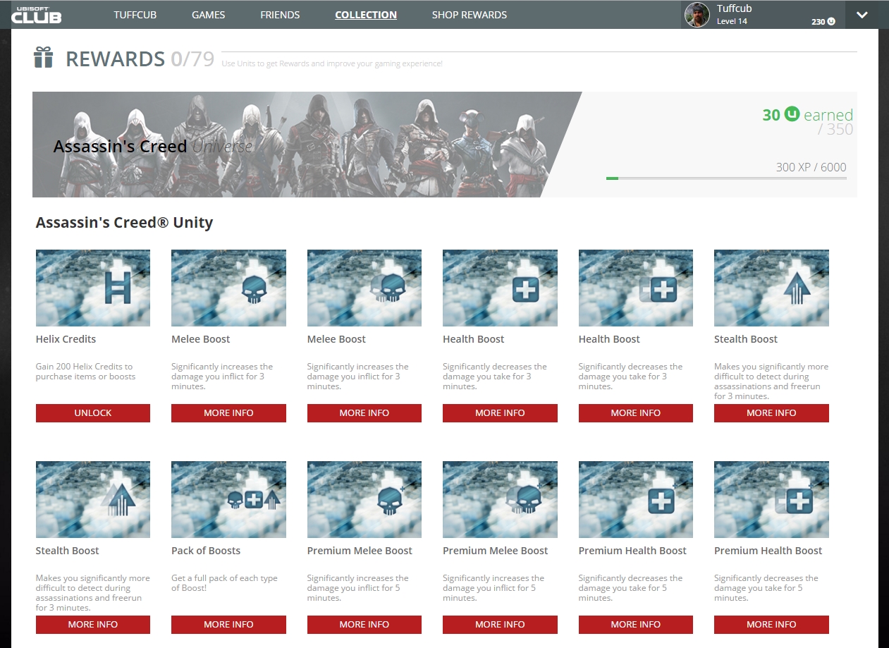The image size is (889, 648).
Task: Open MORE INFO for double-skull Melee Boost
Action: tap(364, 413)
